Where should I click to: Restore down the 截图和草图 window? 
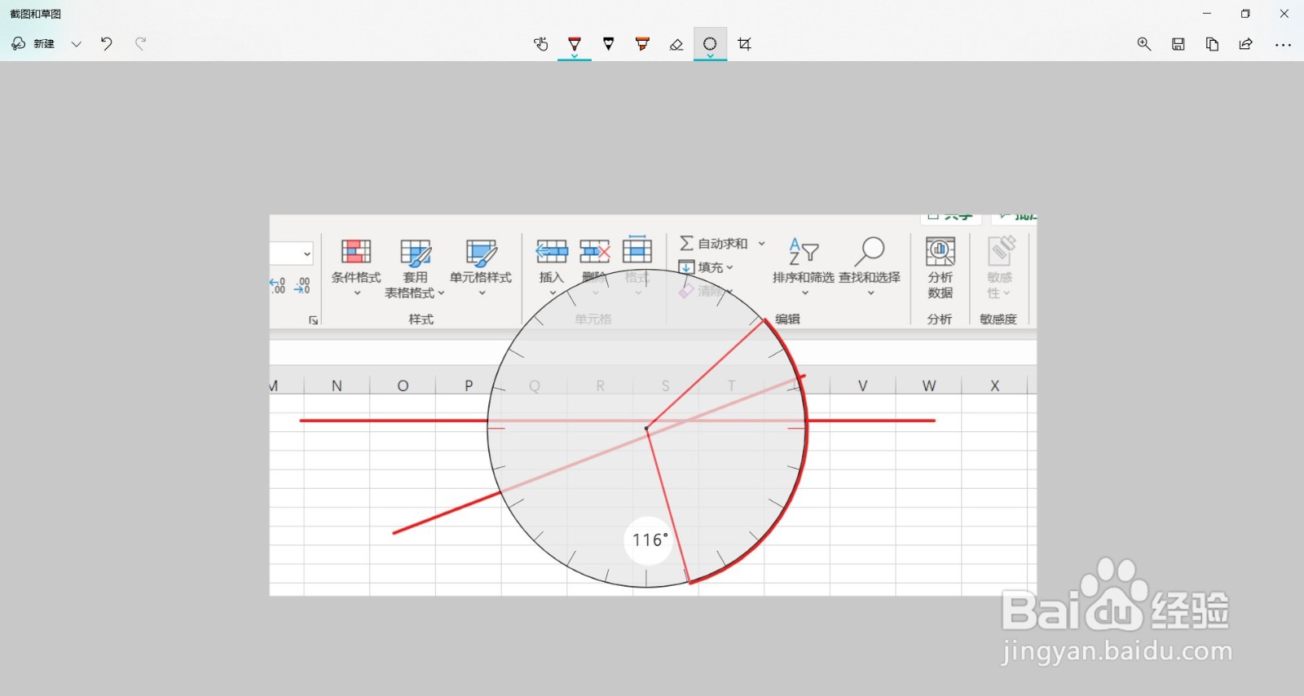coord(1245,14)
